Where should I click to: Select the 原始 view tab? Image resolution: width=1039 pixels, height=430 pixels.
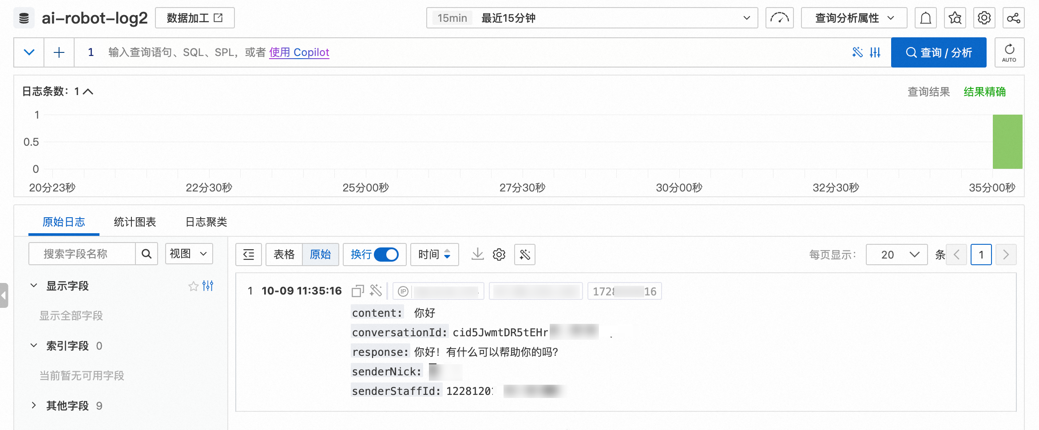[x=320, y=255]
